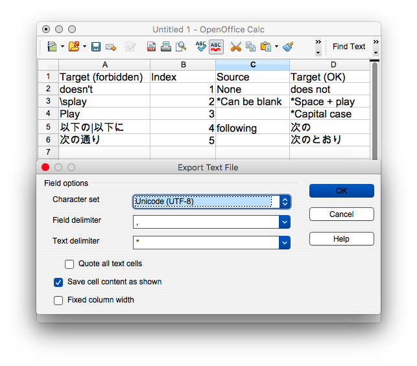Click the '次の通り' cell
This screenshot has width=417, height=366.
(x=104, y=140)
